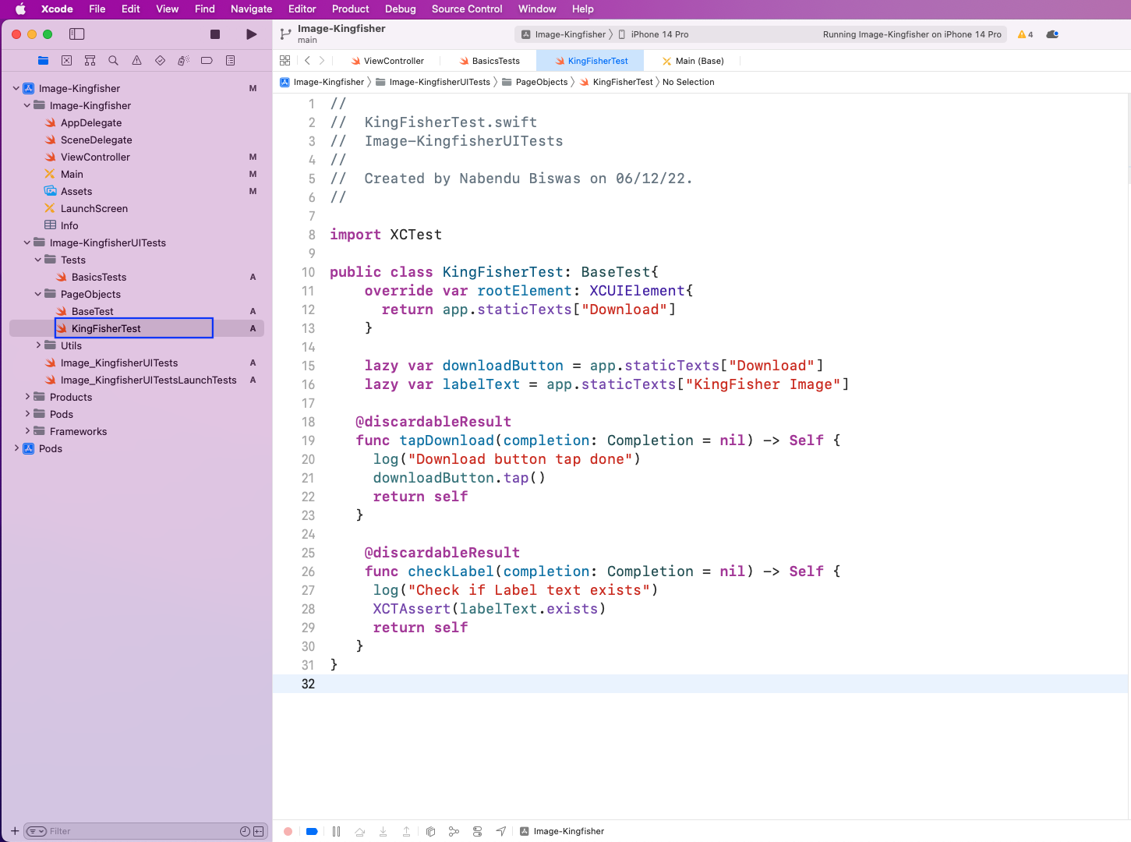Expand the Products folder

pos(27,396)
